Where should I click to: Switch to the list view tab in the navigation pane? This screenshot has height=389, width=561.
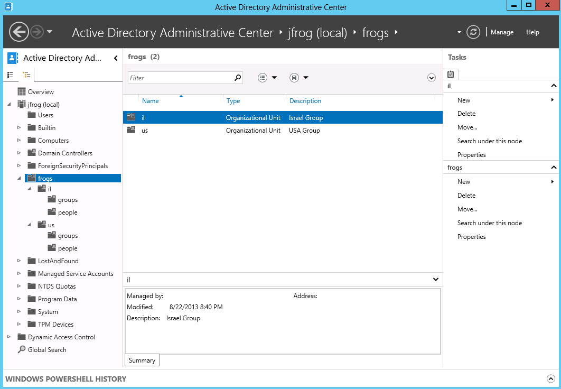tap(11, 75)
